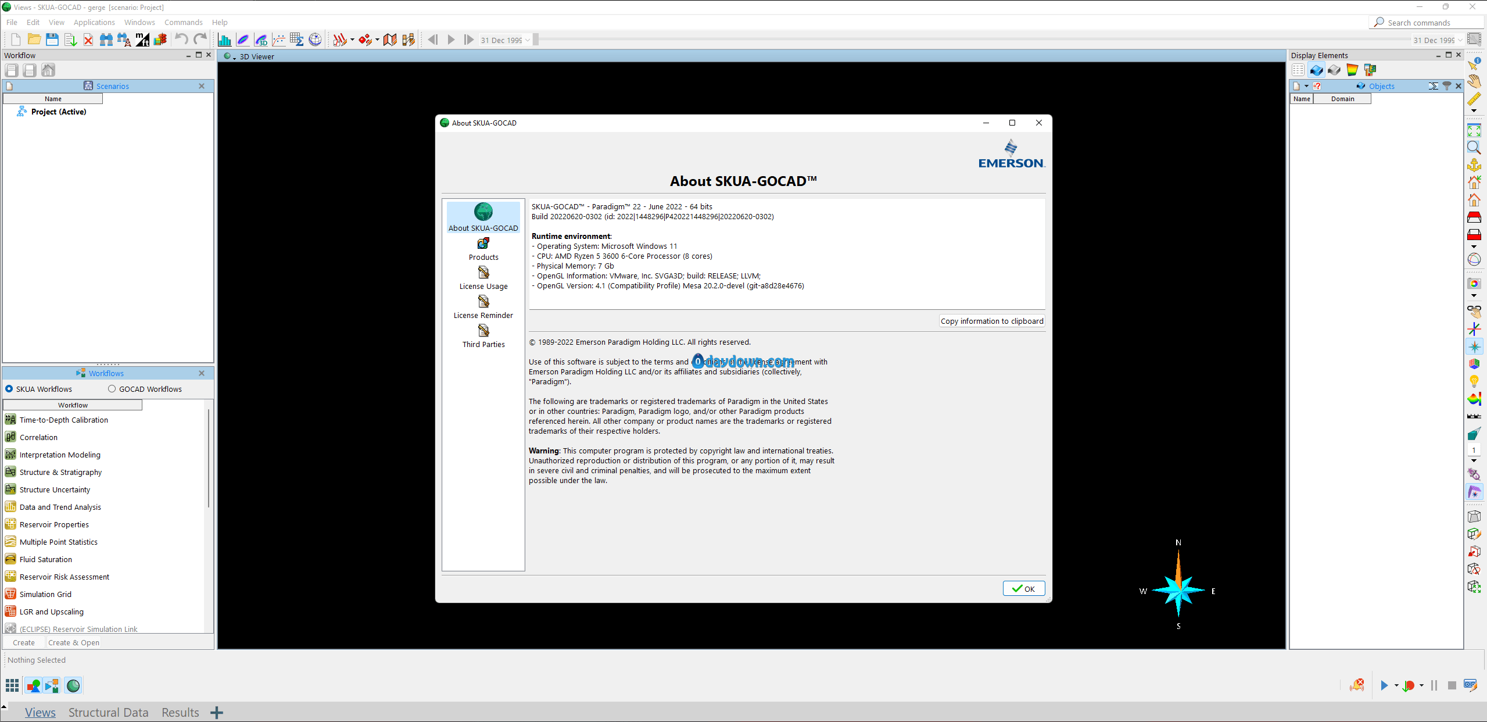1487x722 pixels.
Task: Open the crossplot curve icon
Action: point(279,40)
